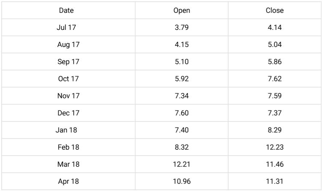Select the close value 8.29
323x192 pixels.
click(275, 130)
